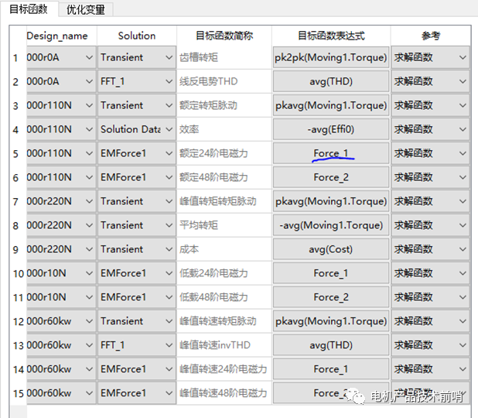This screenshot has height=418, width=478.
Task: Open 参考 dropdown in row 13
Action: pos(430,345)
